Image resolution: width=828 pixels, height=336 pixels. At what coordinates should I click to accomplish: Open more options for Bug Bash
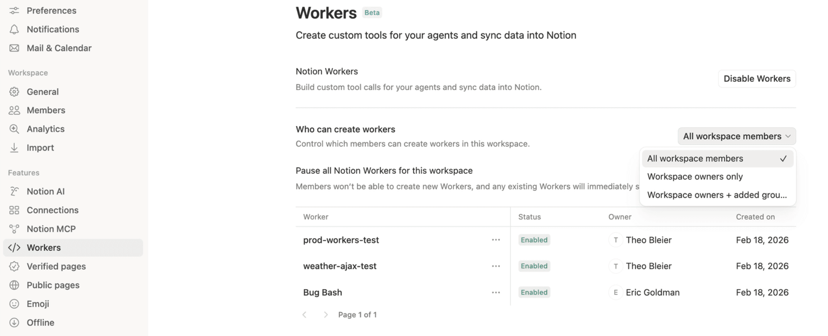(496, 292)
